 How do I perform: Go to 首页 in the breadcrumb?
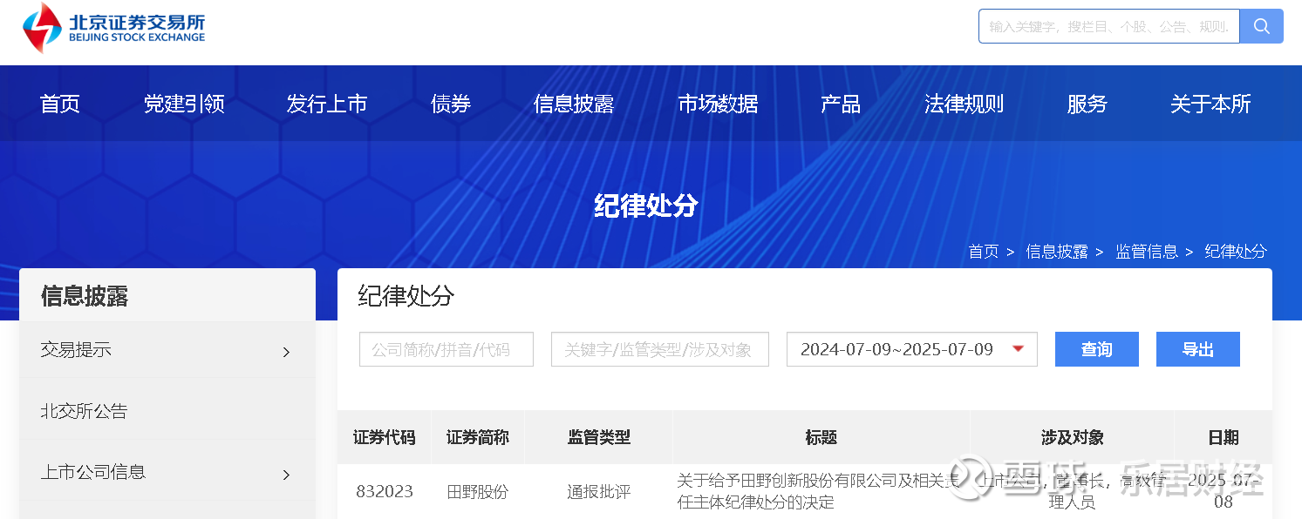[x=984, y=252]
